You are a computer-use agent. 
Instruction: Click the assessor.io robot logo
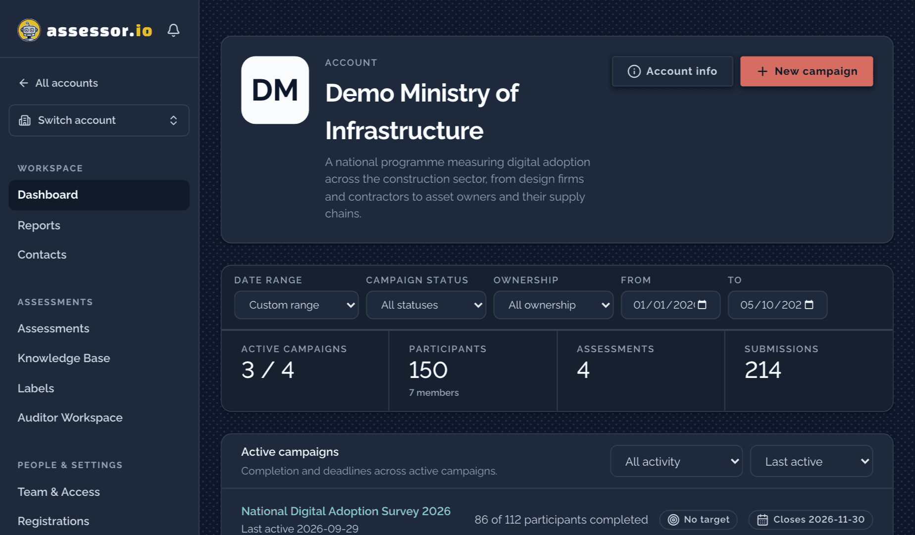(29, 30)
